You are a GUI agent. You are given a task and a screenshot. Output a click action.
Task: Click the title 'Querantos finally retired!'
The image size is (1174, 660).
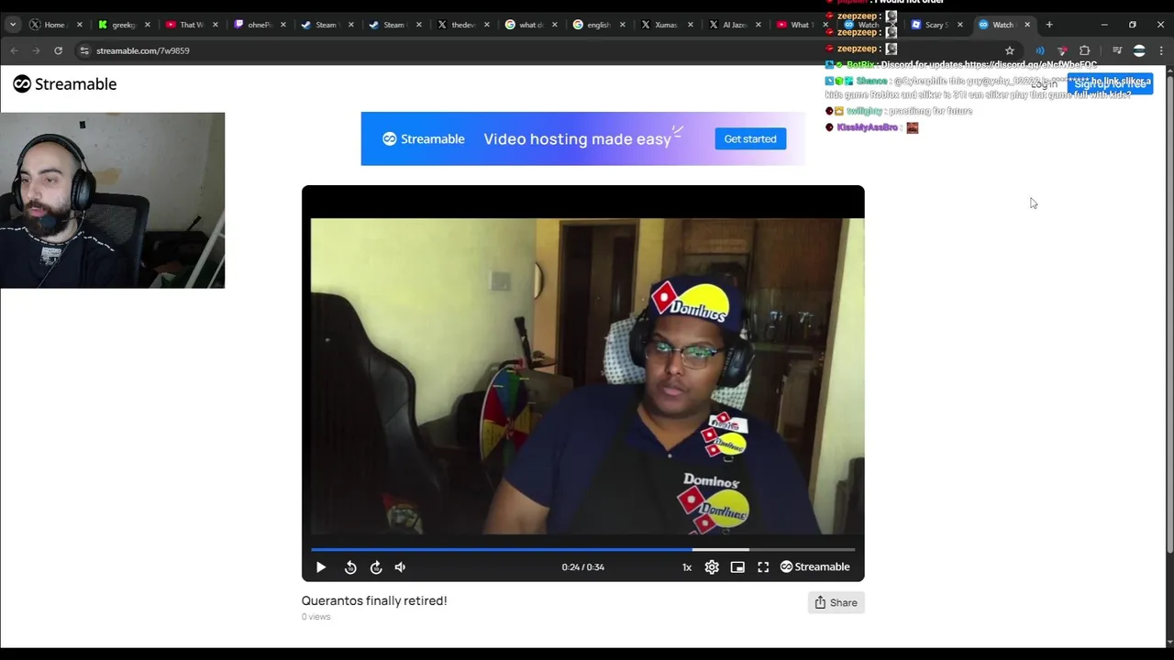374,600
